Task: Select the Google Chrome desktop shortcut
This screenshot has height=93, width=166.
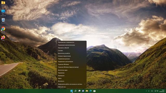Action: click(3, 30)
